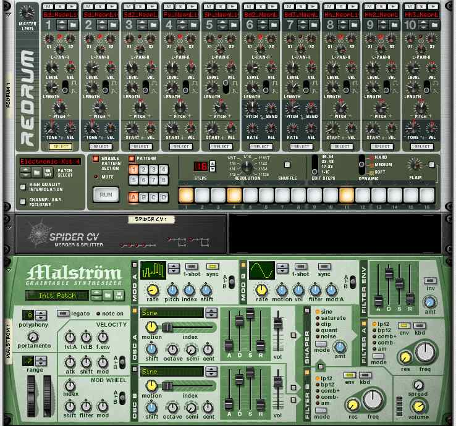The image size is (456, 426).
Task: Enable High Quality Interpolation checkbox
Action: click(x=23, y=187)
